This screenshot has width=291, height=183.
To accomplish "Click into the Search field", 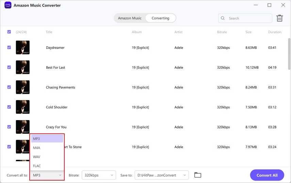I will click(245, 18).
